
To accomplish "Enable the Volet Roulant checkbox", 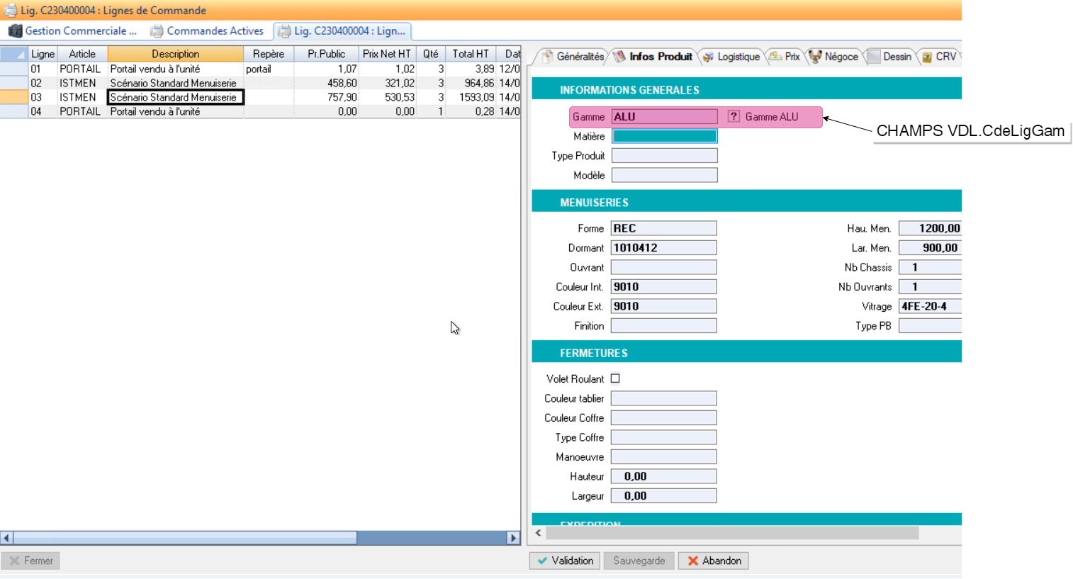I will click(615, 378).
